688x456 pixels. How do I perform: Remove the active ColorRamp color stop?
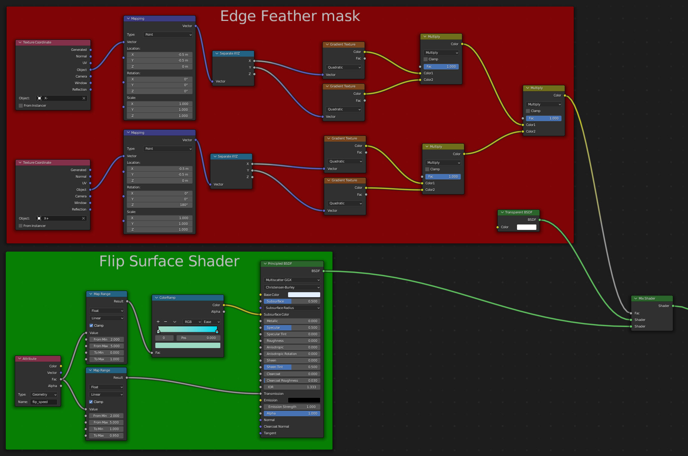[x=166, y=322]
